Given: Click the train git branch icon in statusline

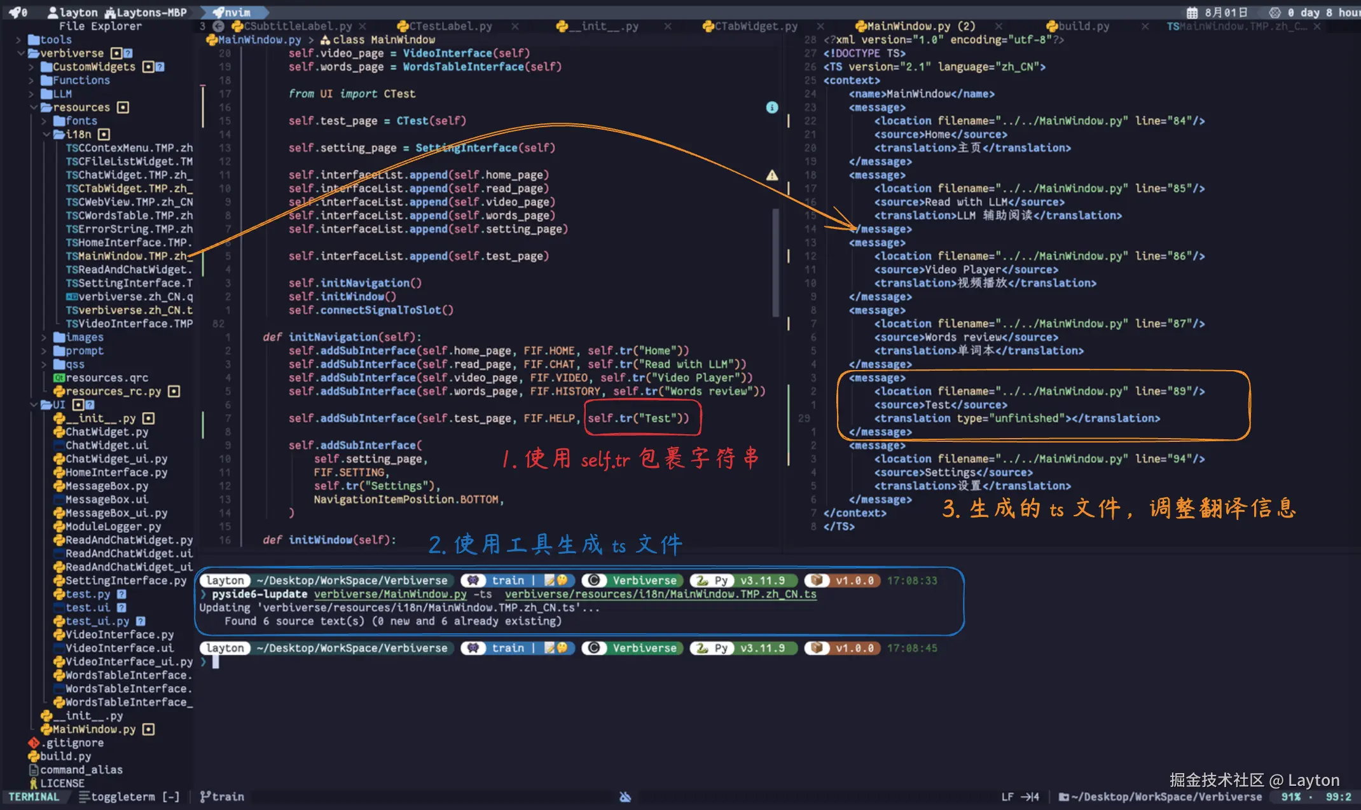Looking at the screenshot, I should point(205,797).
